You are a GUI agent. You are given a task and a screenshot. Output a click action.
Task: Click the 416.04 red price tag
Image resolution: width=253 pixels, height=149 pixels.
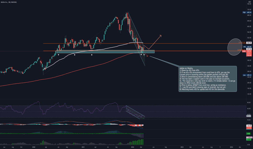[x=249, y=55]
